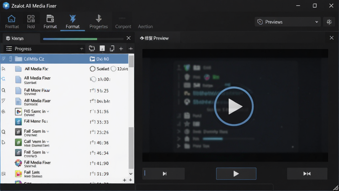Click the folder icon next to Dxt 60
Screen dimensions: 339x191
92,59
